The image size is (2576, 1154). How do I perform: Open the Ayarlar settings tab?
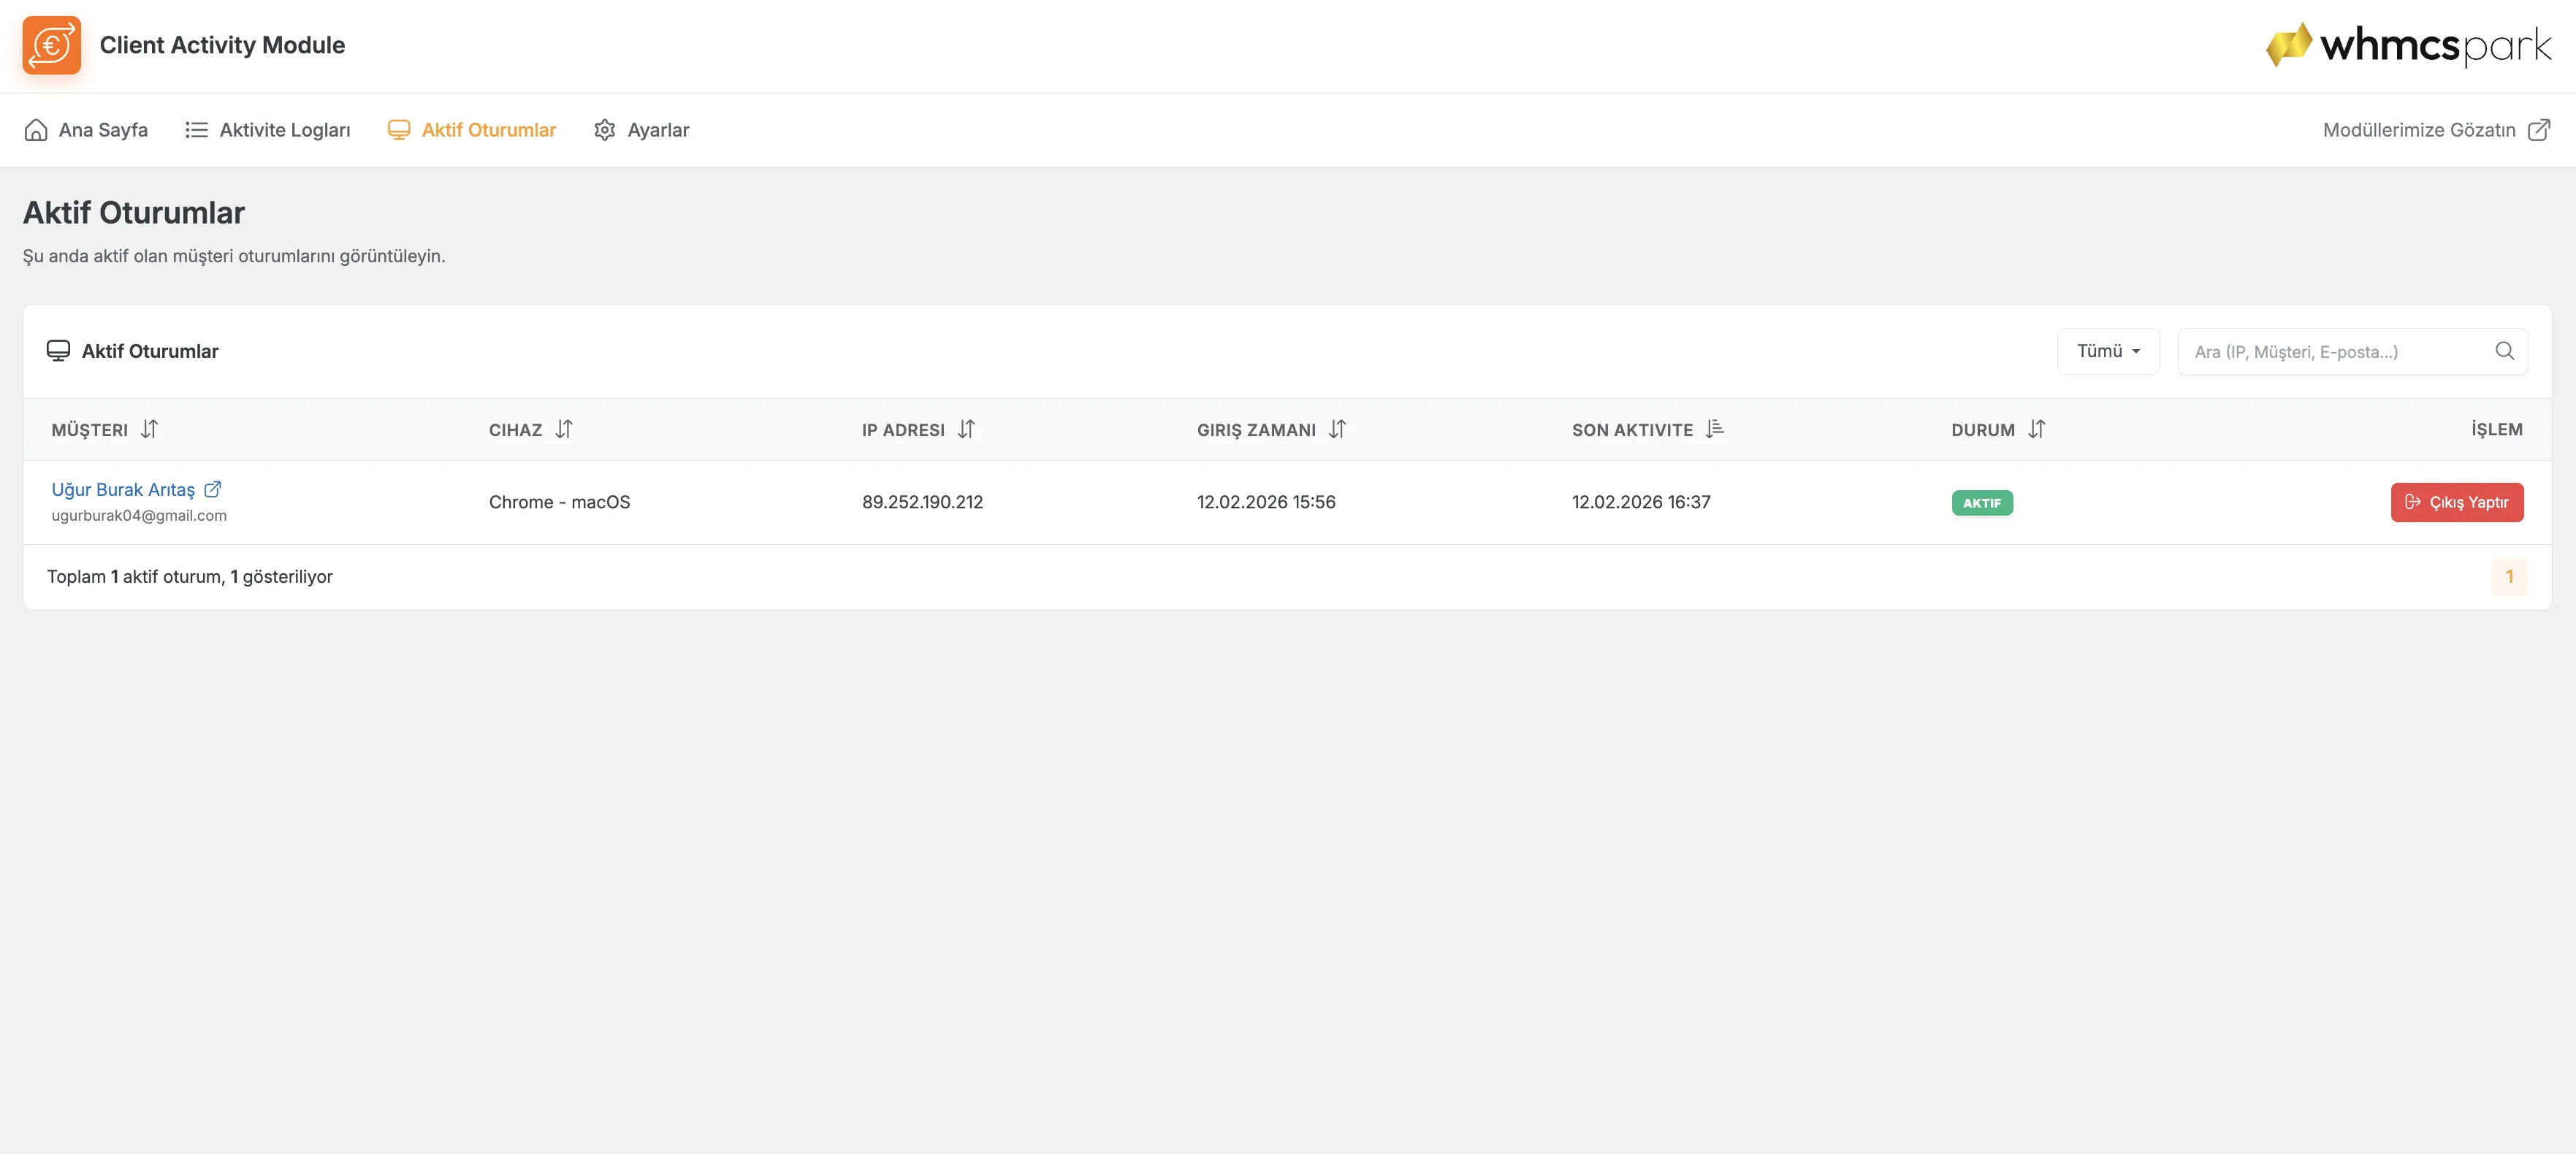tap(642, 130)
